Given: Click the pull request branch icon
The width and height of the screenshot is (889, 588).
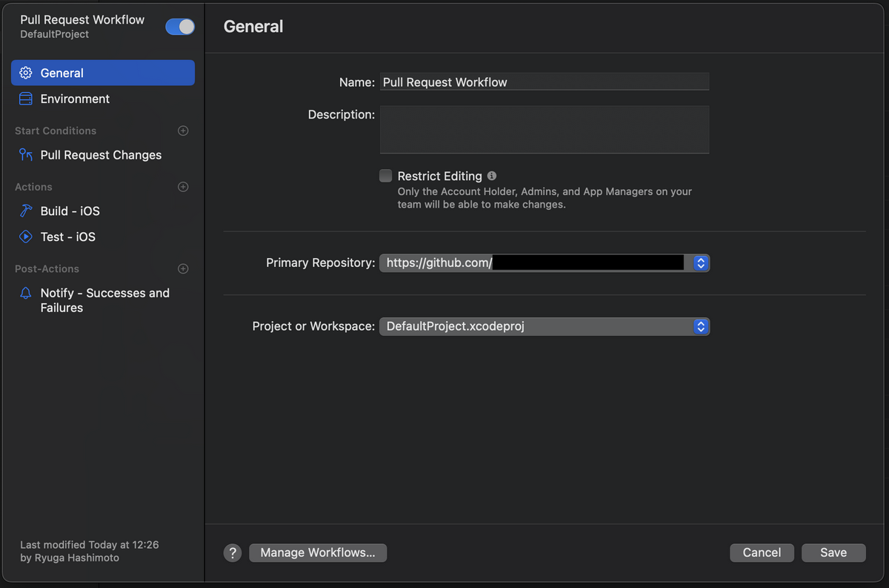Looking at the screenshot, I should pos(26,155).
